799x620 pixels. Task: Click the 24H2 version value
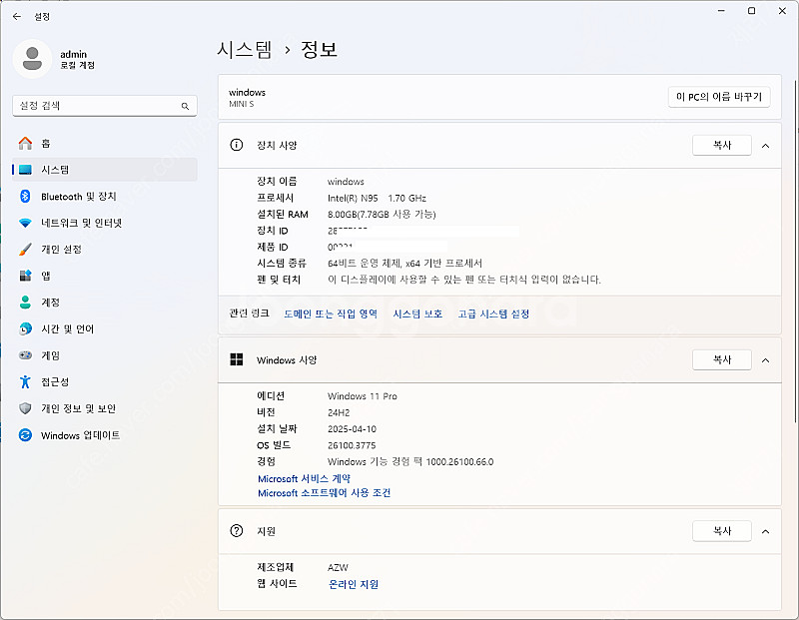pos(339,412)
